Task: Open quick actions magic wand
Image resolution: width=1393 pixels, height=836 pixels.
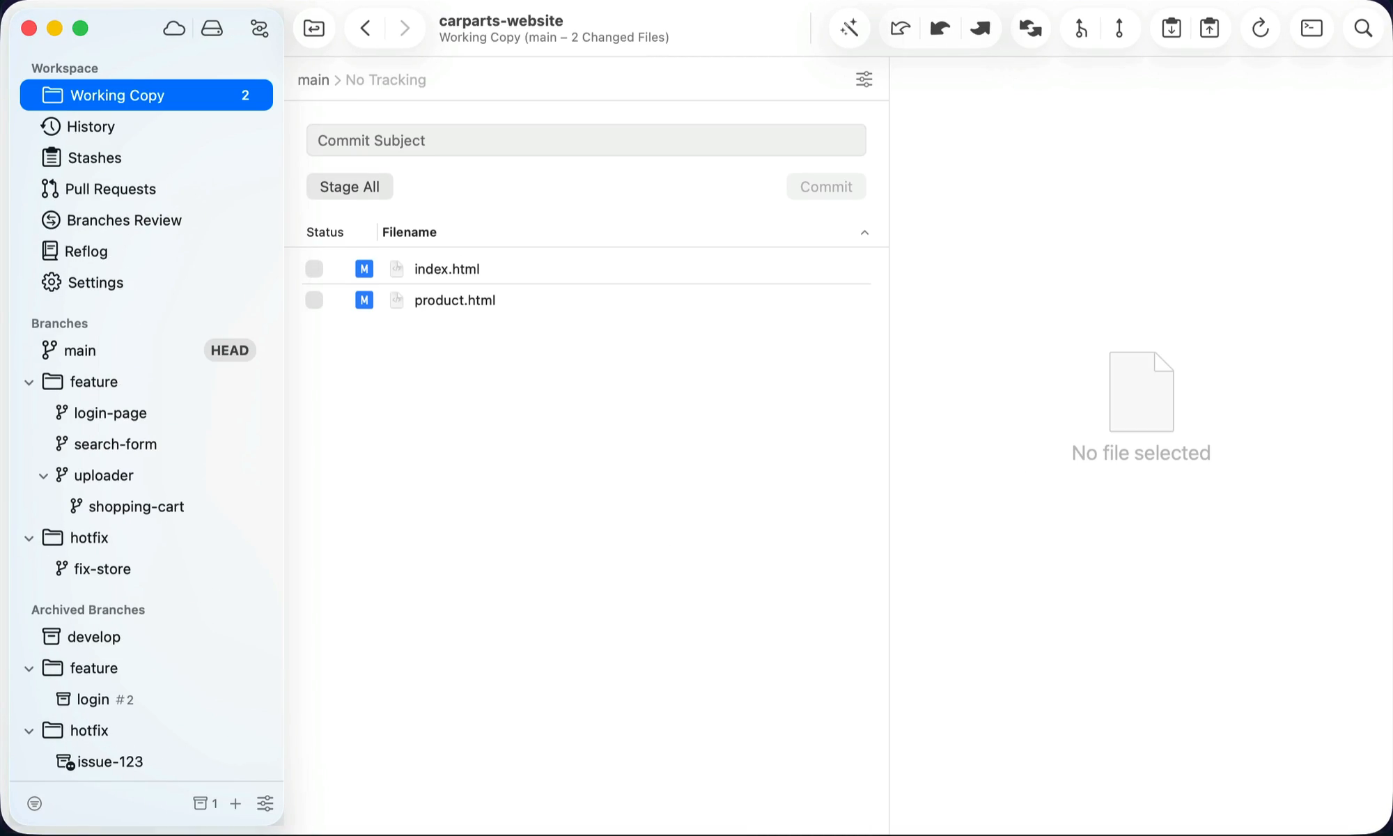Action: (849, 28)
